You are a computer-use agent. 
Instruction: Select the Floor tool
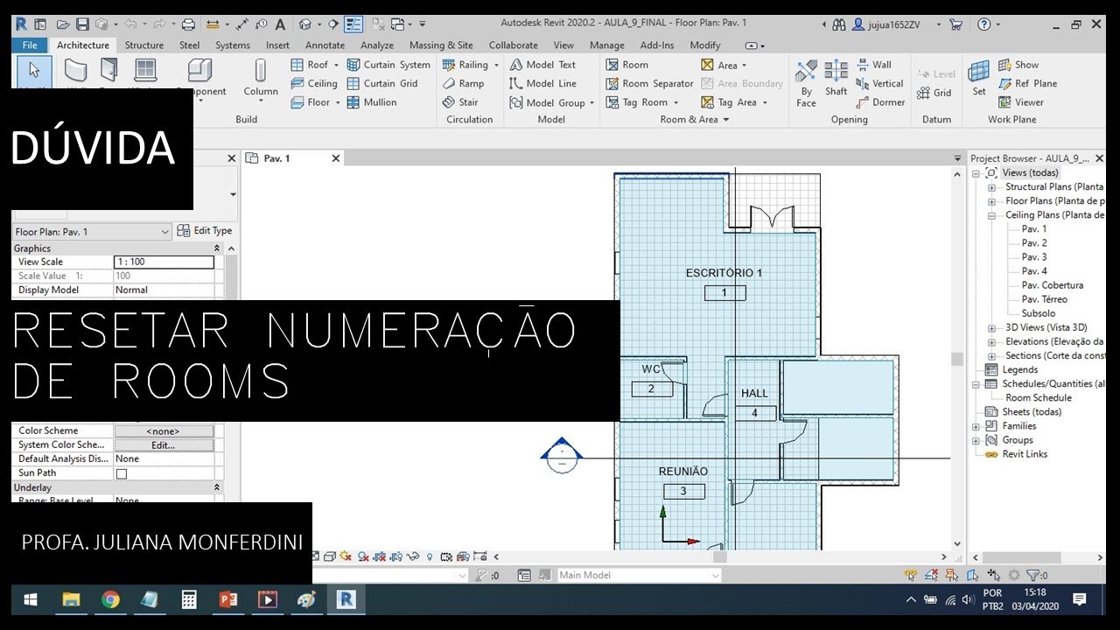[x=310, y=102]
